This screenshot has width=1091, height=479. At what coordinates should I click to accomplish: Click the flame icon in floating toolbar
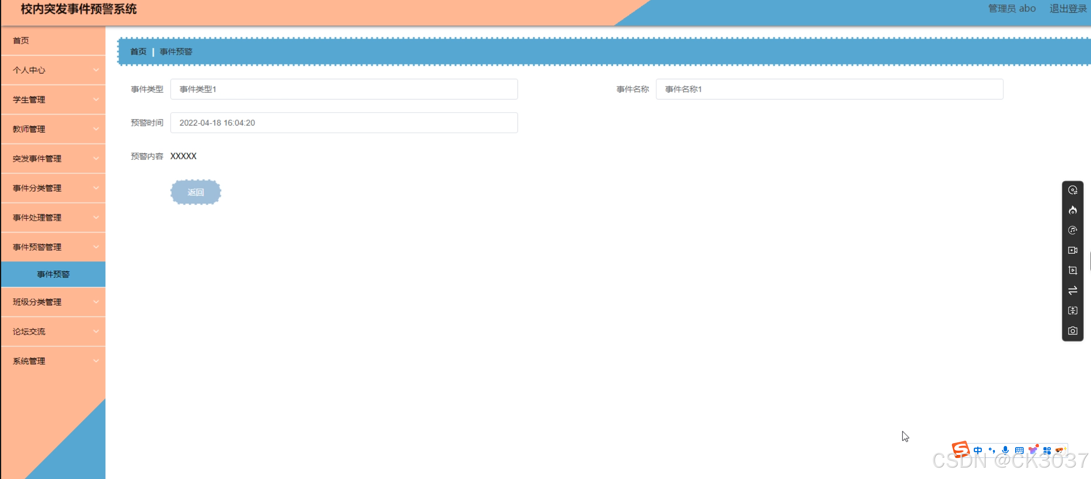pyautogui.click(x=1072, y=210)
